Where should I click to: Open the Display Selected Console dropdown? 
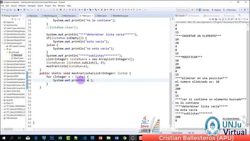[242, 19]
